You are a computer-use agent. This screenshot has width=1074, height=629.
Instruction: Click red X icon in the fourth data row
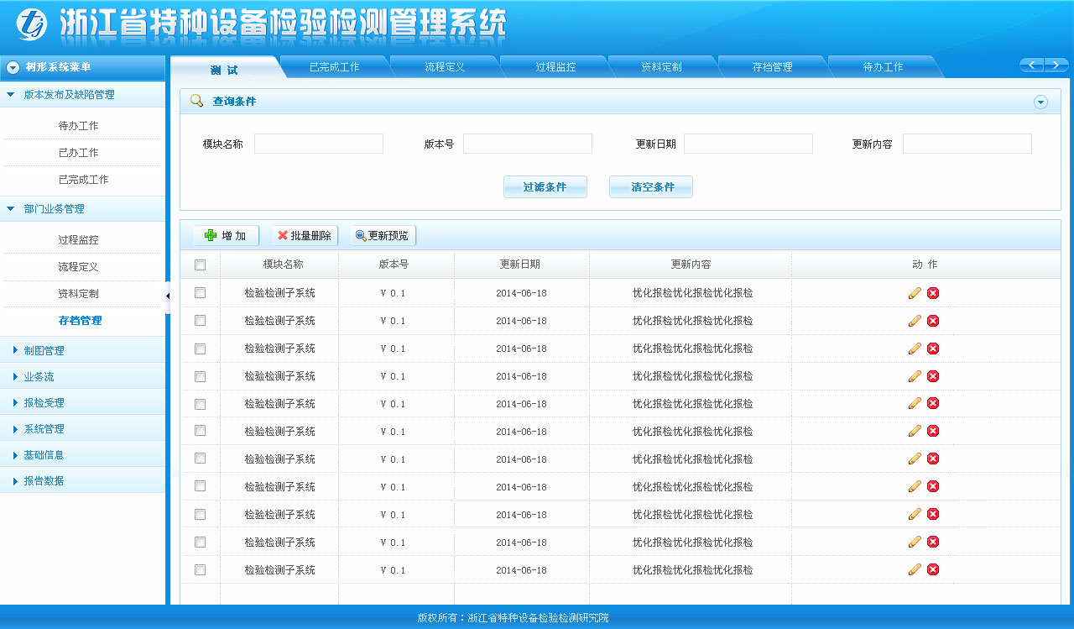933,376
